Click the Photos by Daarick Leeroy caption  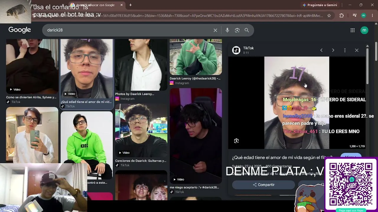click(x=135, y=94)
